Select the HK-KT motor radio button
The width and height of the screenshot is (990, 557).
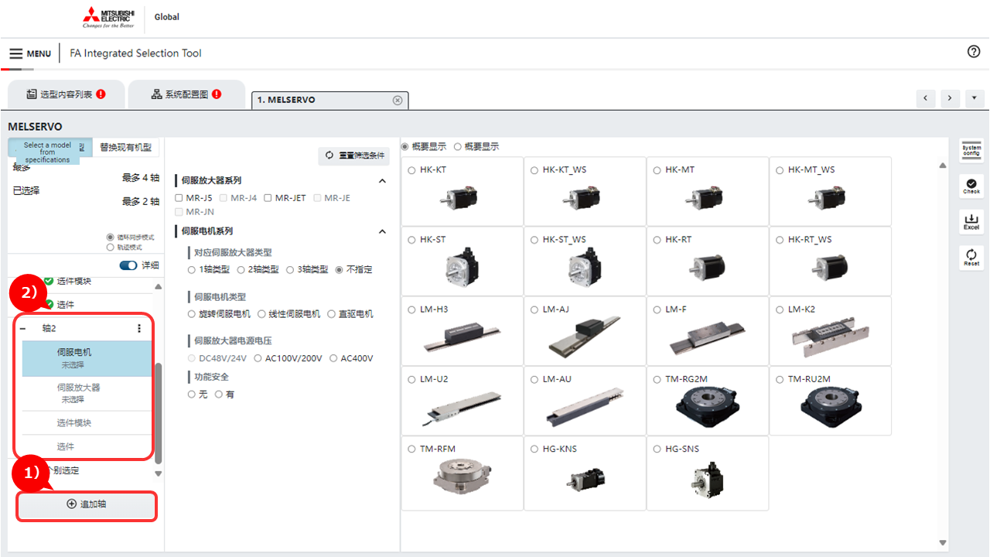coord(411,170)
